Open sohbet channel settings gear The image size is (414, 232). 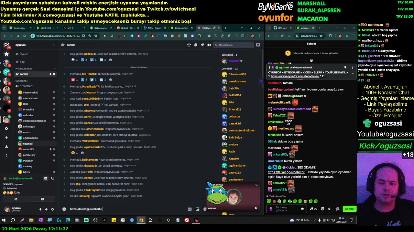tap(54, 74)
